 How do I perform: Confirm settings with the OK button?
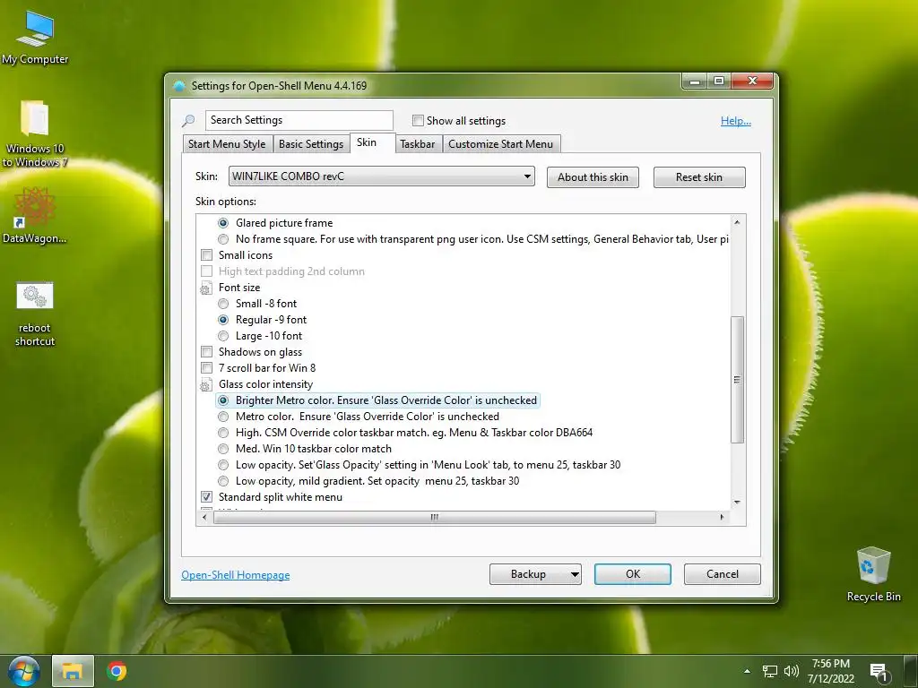tap(632, 574)
